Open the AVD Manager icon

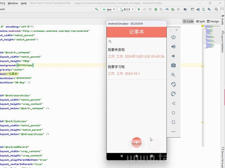204,9
